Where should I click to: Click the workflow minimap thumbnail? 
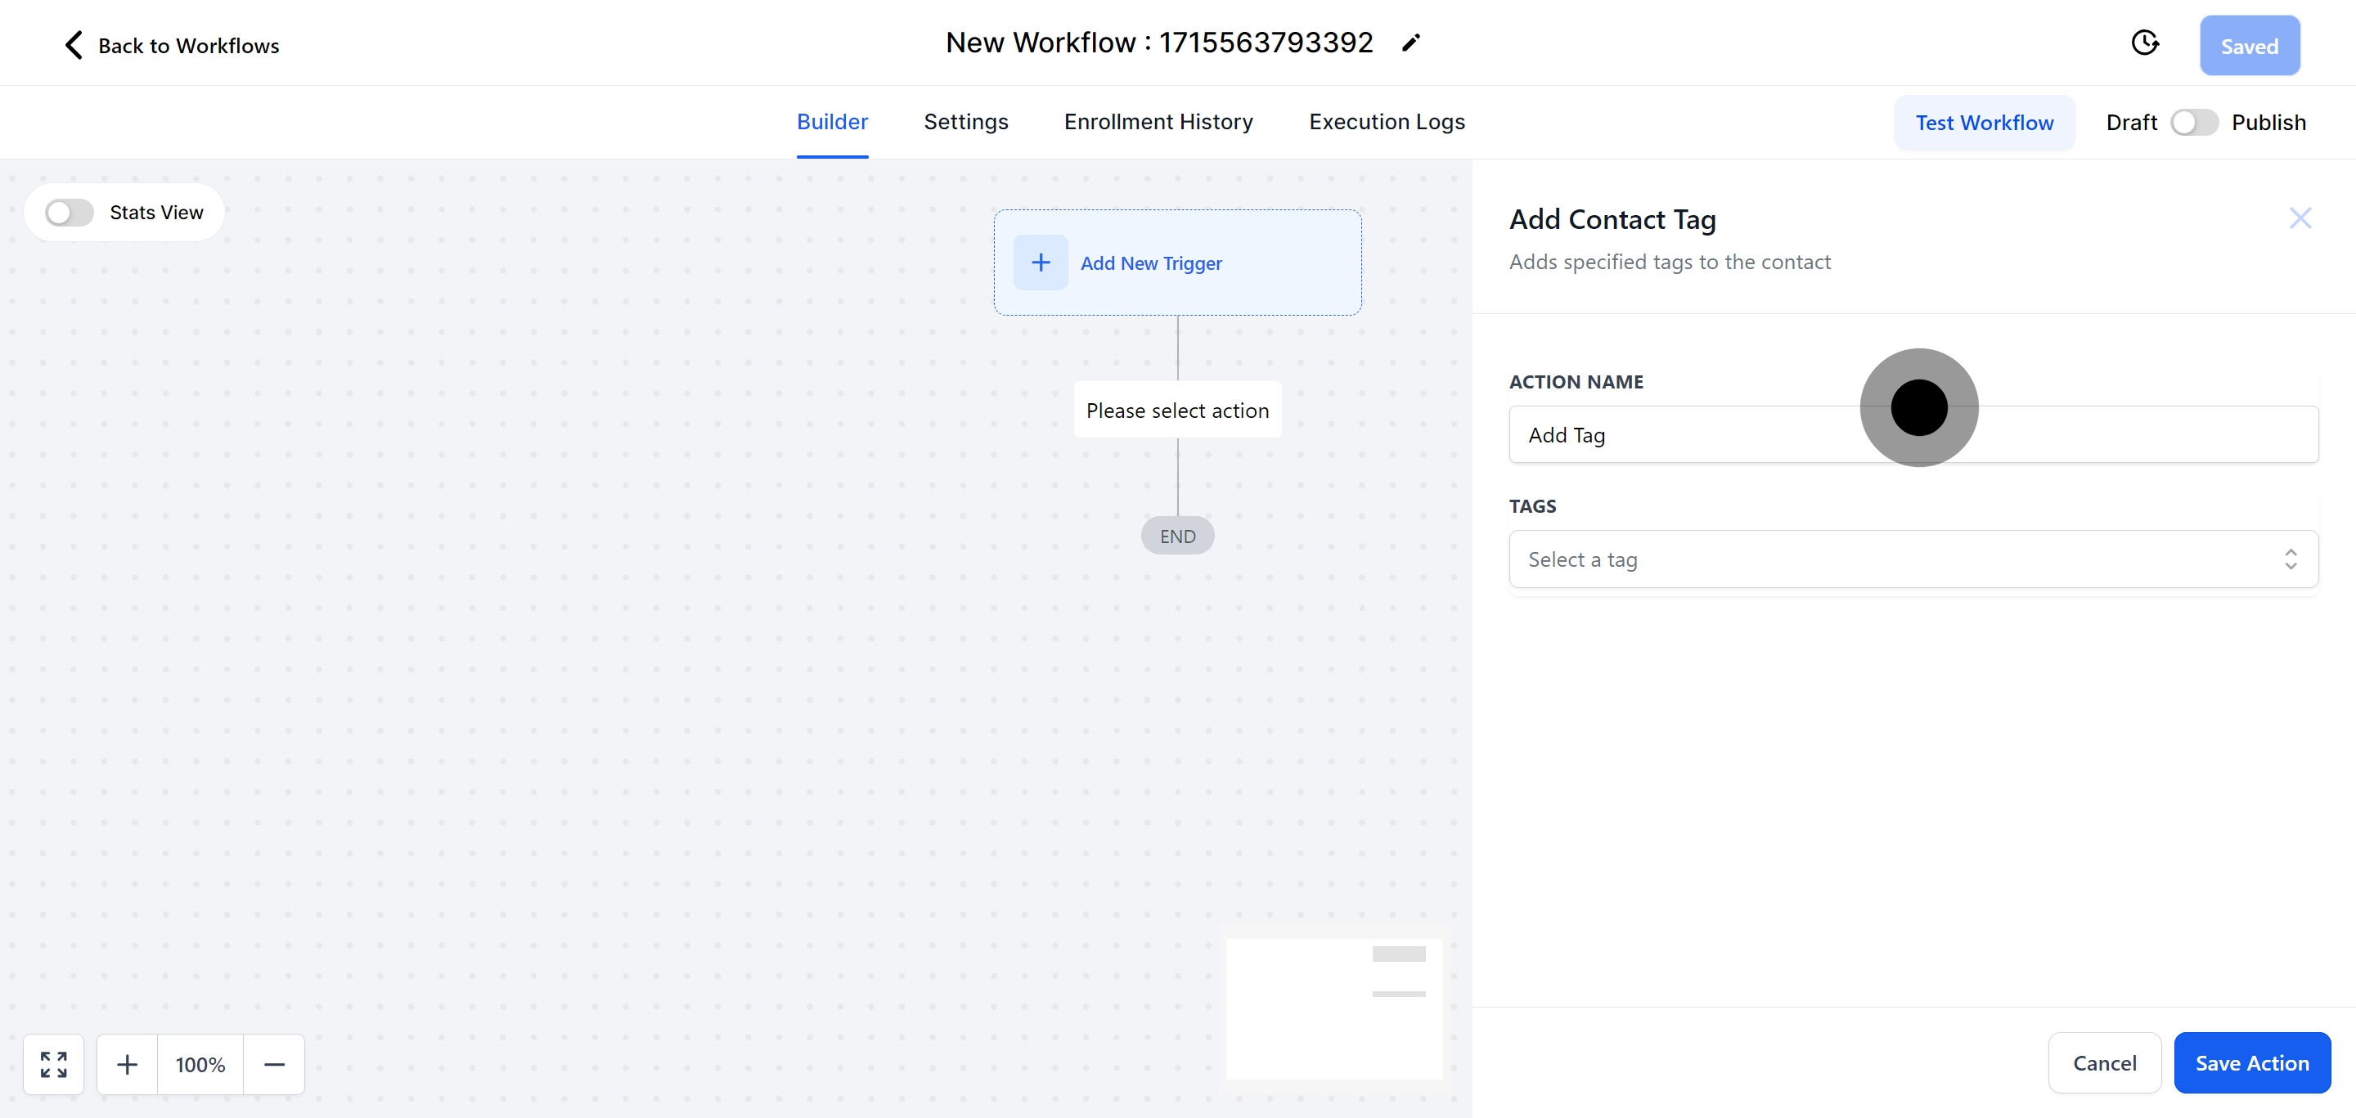1333,1008
